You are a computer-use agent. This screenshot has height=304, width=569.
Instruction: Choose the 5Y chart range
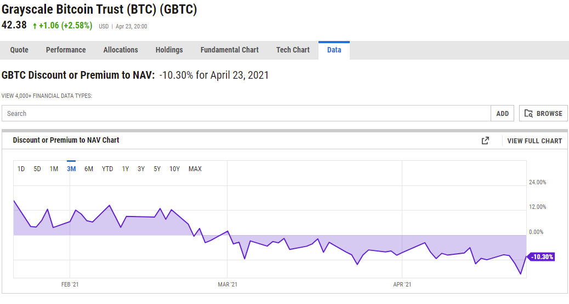click(157, 168)
